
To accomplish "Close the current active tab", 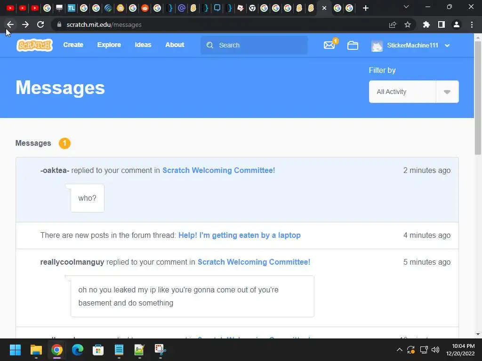I will [324, 8].
